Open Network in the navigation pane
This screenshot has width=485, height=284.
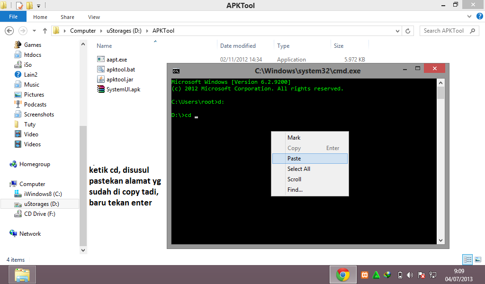(x=30, y=234)
